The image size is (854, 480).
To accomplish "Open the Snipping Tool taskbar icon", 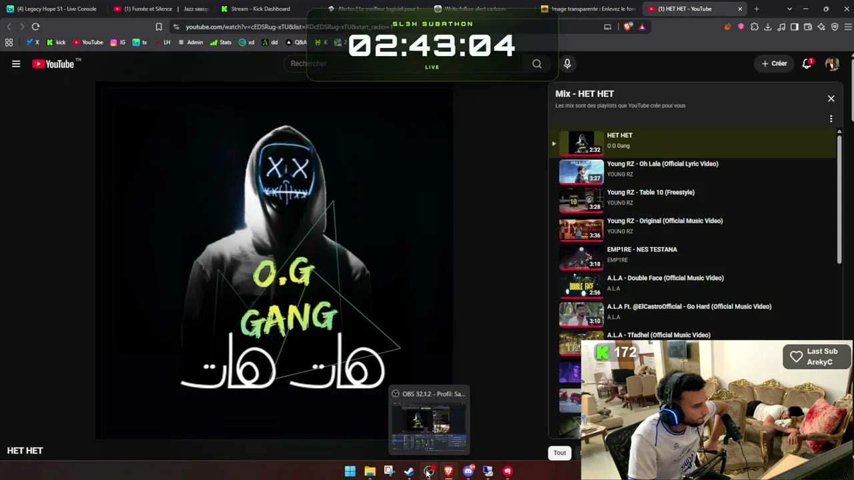I will (x=390, y=471).
